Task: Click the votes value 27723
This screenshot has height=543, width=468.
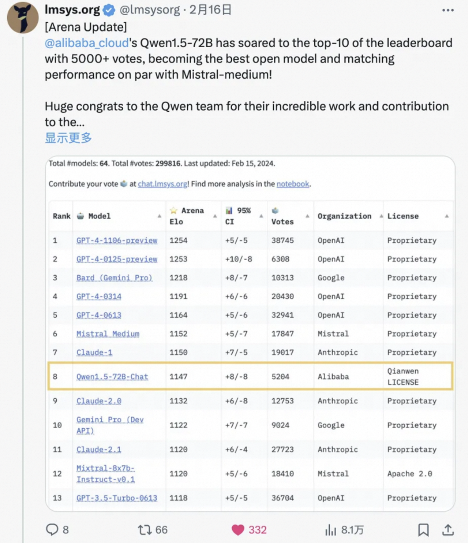Action: click(283, 450)
